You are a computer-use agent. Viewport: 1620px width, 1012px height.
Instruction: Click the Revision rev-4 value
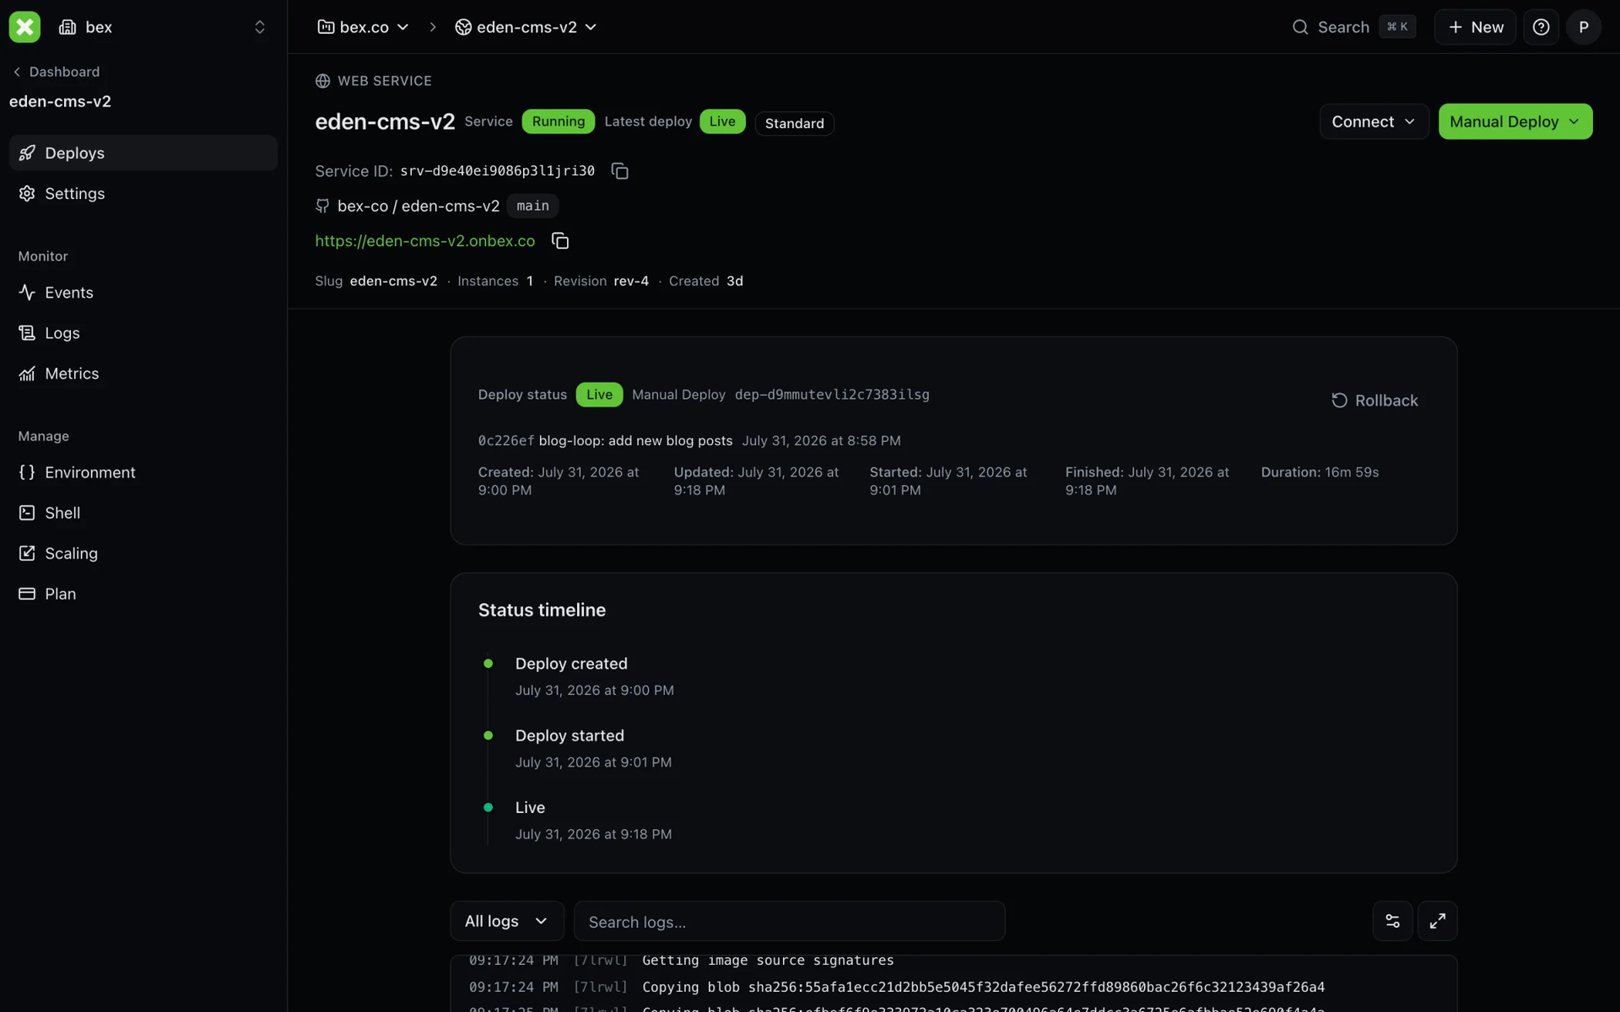(x=631, y=281)
